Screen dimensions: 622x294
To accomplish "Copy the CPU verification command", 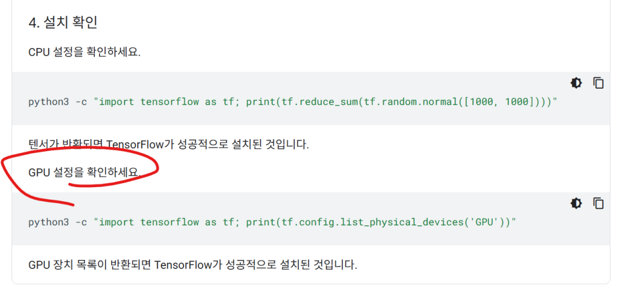I will [x=598, y=83].
